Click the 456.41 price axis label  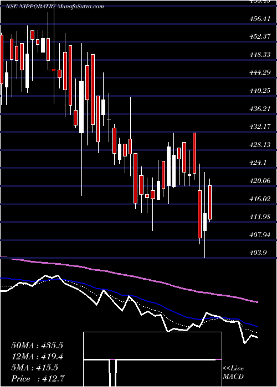[260, 19]
